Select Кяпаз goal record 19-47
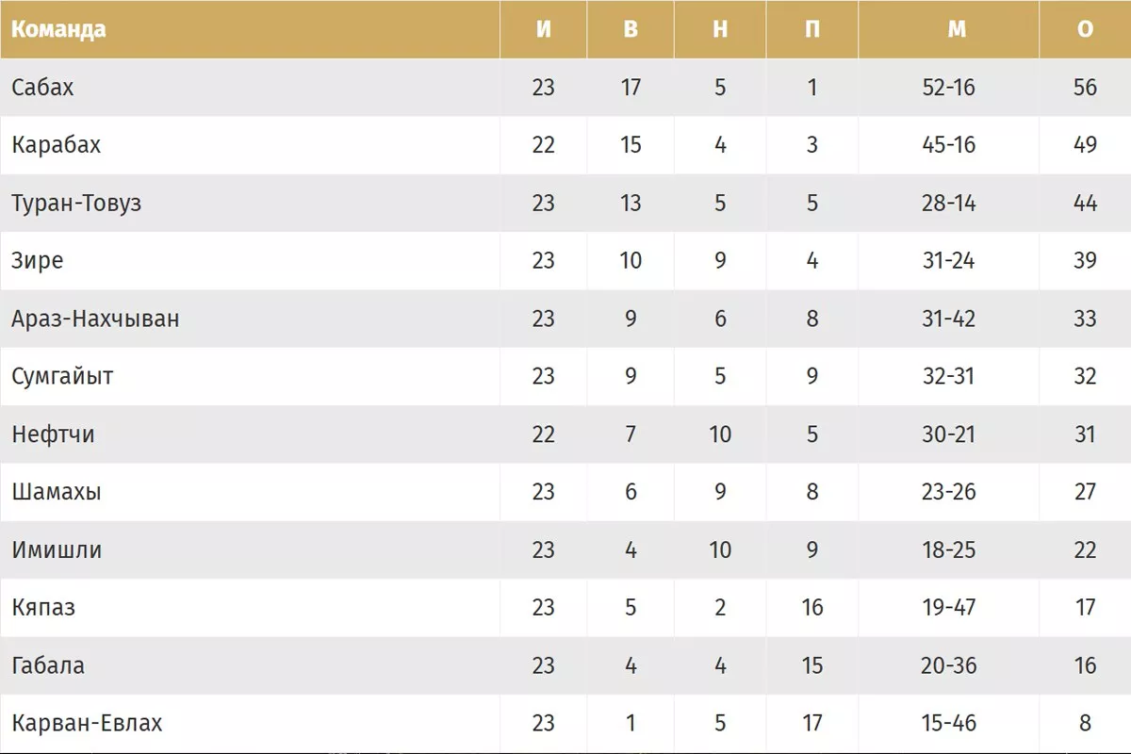 [949, 607]
